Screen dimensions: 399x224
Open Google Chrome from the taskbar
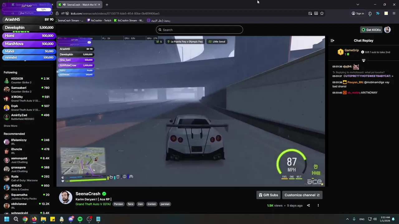pos(25,219)
